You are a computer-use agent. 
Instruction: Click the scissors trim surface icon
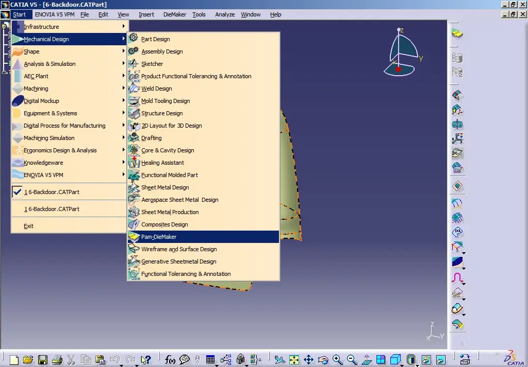(x=457, y=294)
